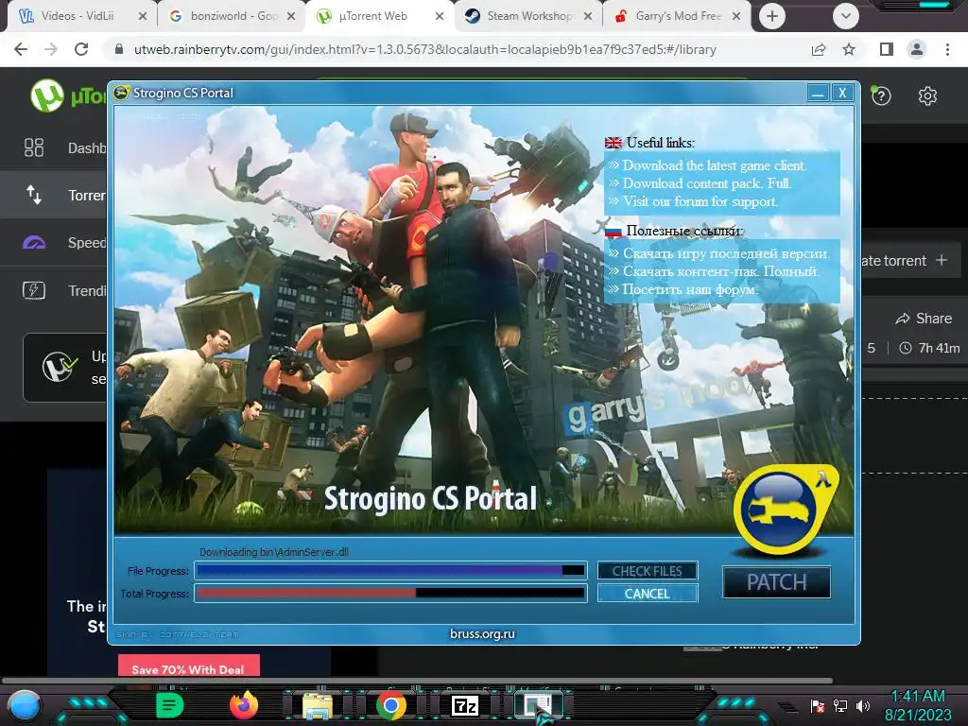Click the create torrent plus button
968x726 pixels.
tap(942, 261)
